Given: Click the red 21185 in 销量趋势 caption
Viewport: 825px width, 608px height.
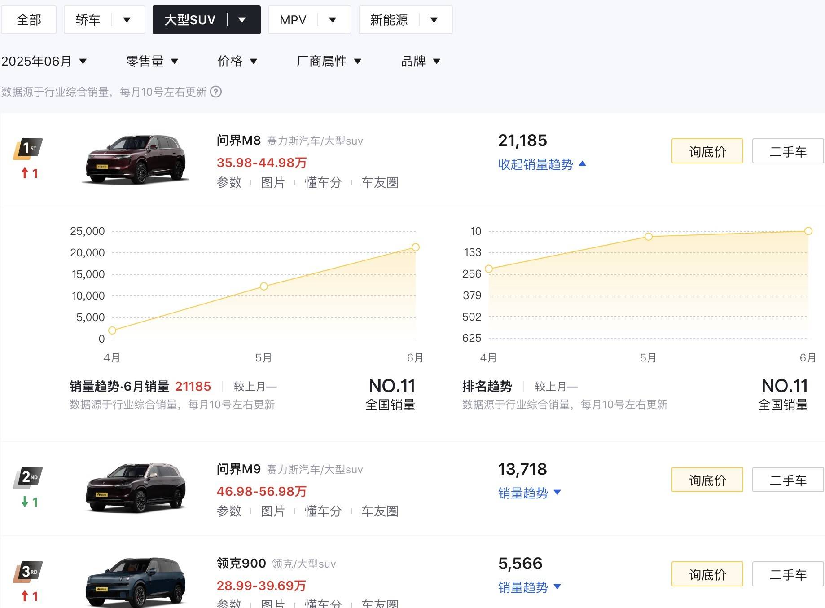Looking at the screenshot, I should click(193, 386).
